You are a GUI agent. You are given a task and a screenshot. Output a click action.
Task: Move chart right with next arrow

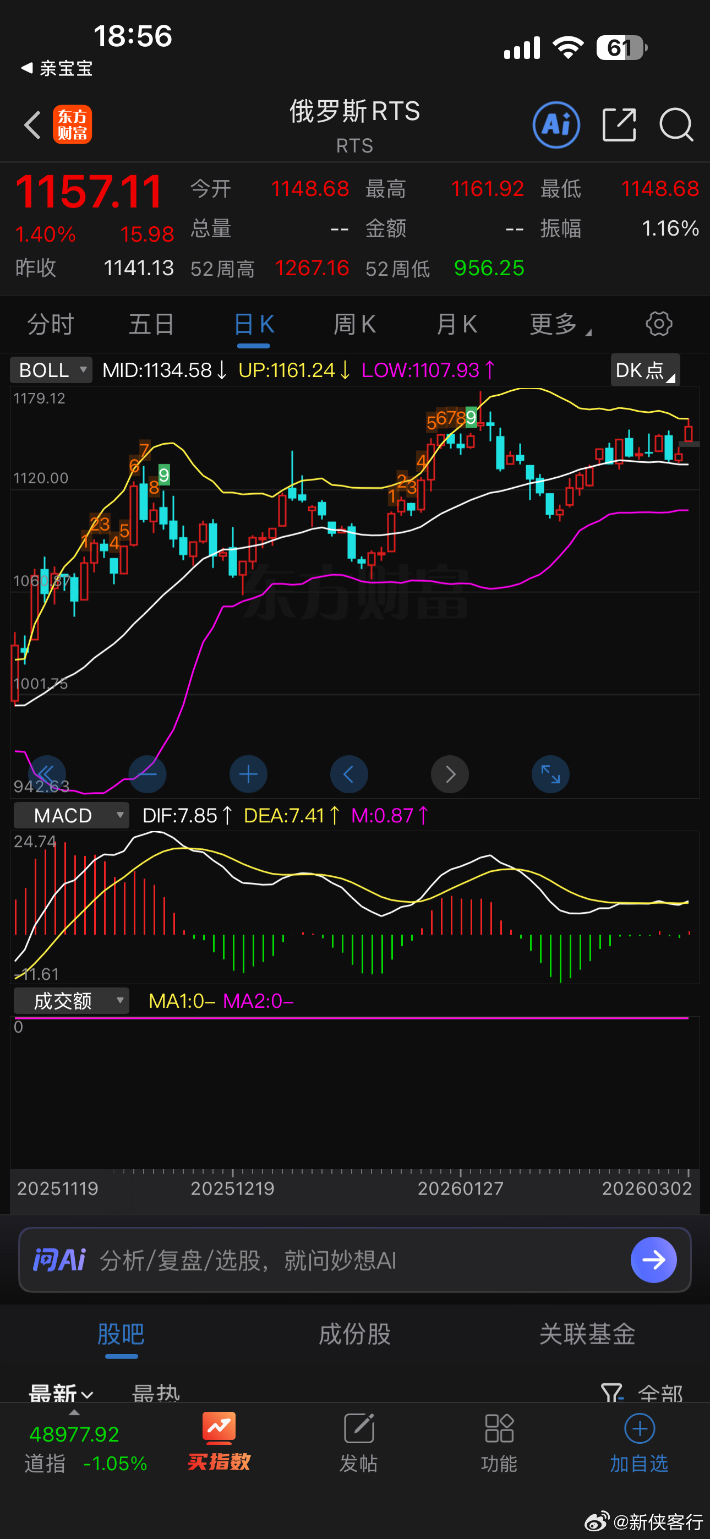pos(450,774)
